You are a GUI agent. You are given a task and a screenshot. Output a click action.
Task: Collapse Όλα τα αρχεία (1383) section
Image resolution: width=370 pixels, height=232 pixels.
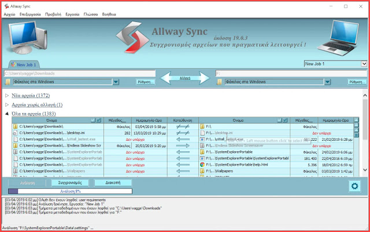7,114
